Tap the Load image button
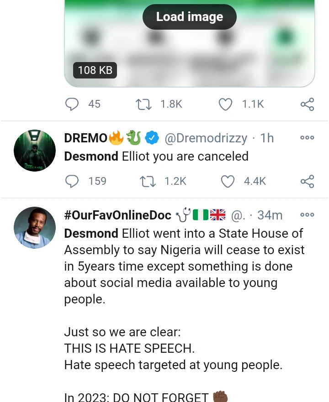Viewport: 329px width, 402px height. [x=189, y=17]
